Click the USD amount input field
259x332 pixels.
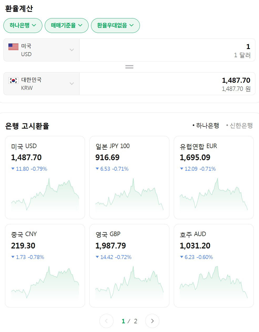[x=167, y=50]
